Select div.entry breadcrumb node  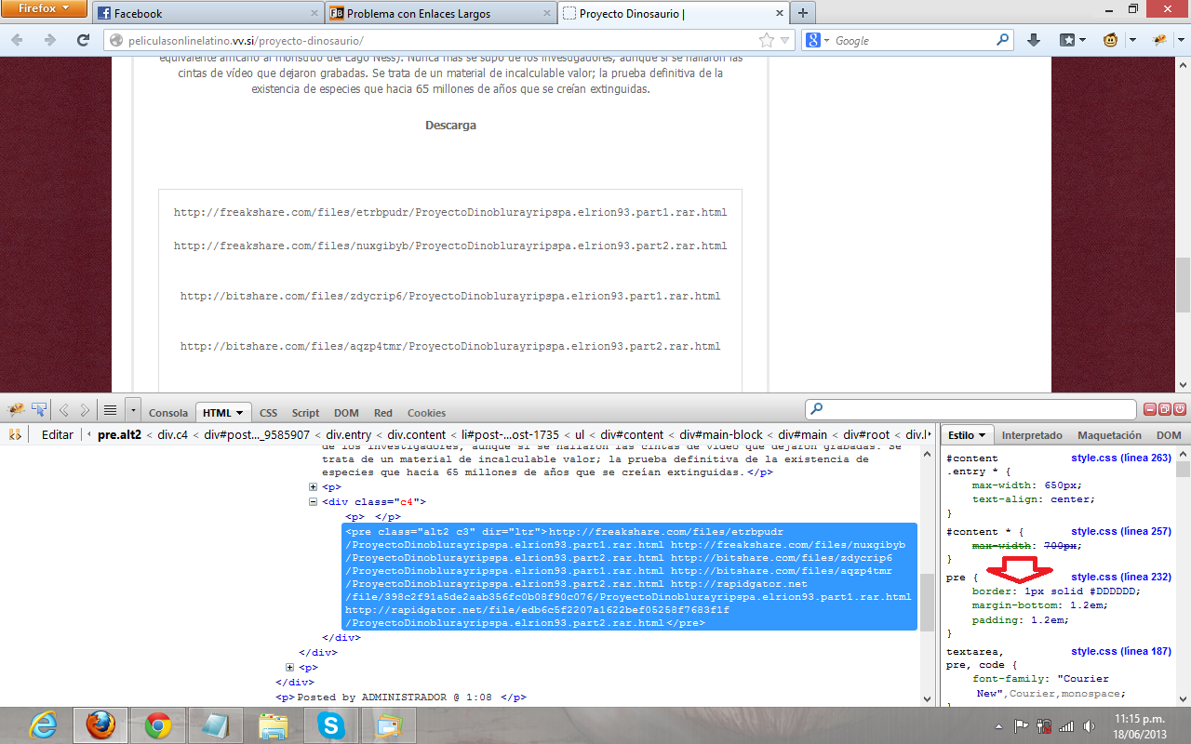click(x=348, y=434)
